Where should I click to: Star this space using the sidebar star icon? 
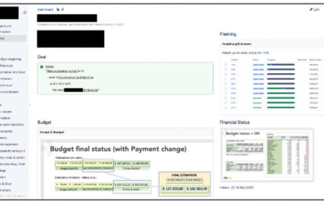25,12
